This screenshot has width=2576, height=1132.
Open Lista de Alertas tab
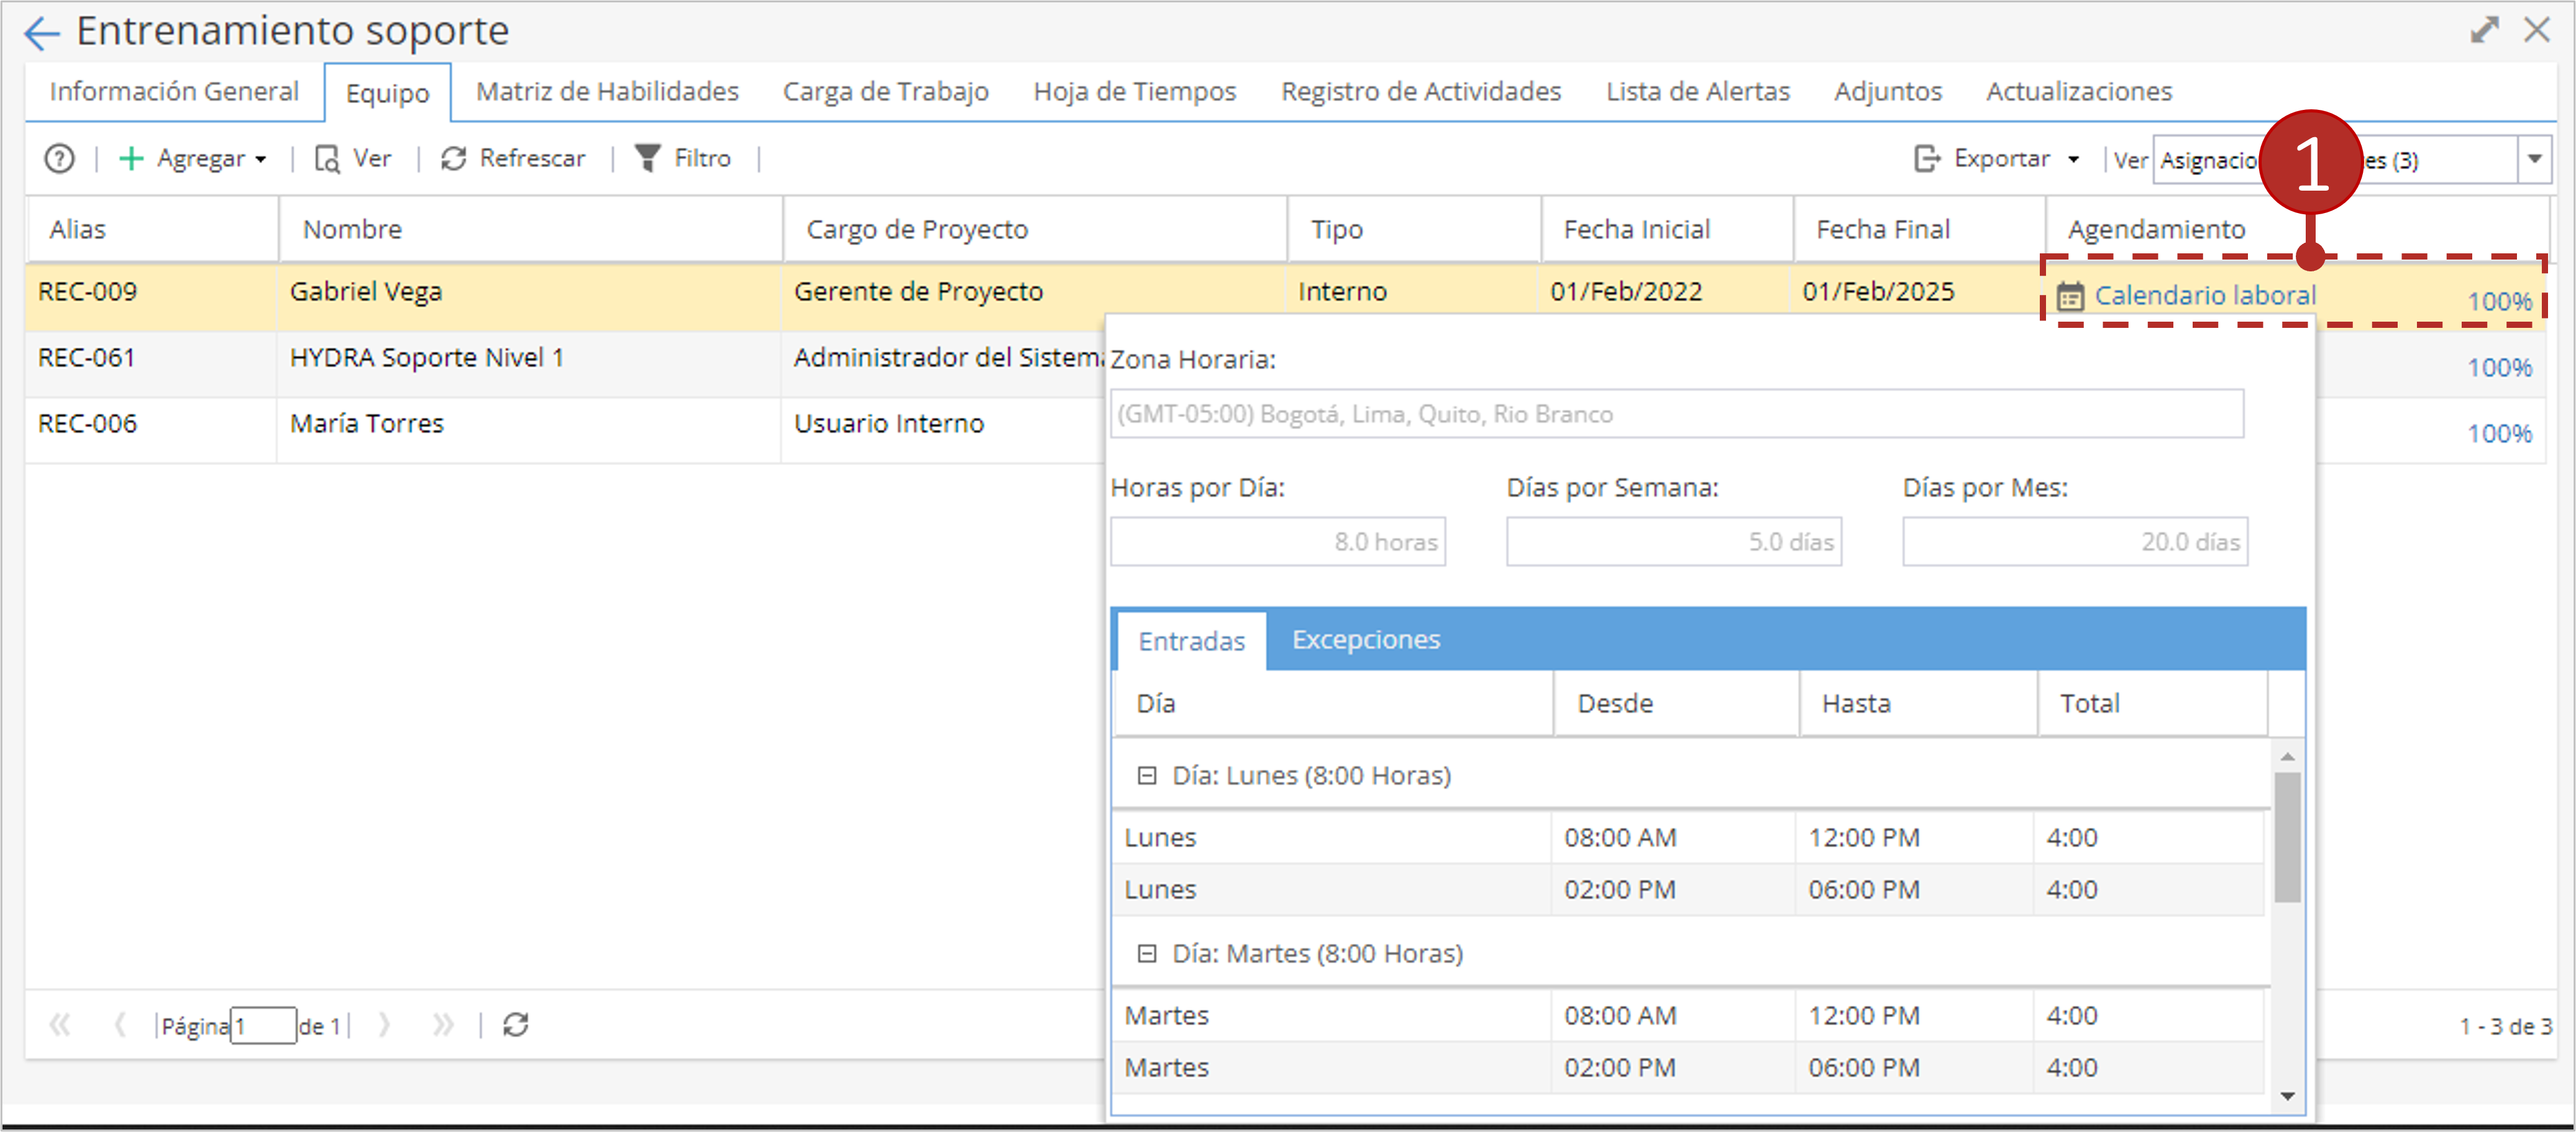1697,91
